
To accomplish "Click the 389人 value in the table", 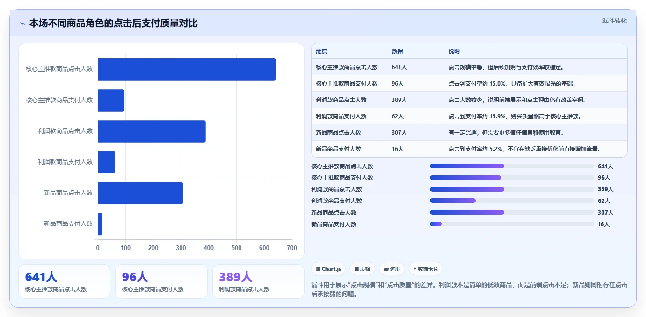I will [399, 100].
